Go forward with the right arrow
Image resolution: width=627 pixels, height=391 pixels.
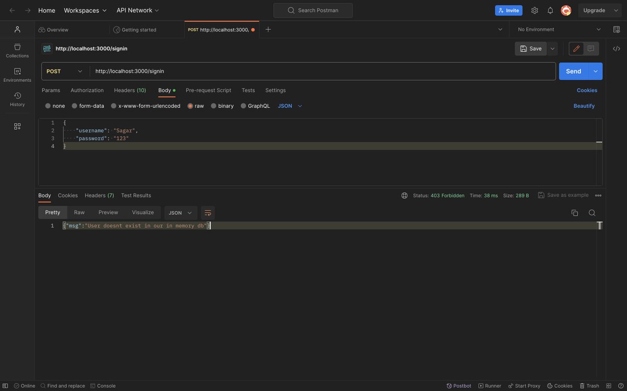tap(28, 10)
